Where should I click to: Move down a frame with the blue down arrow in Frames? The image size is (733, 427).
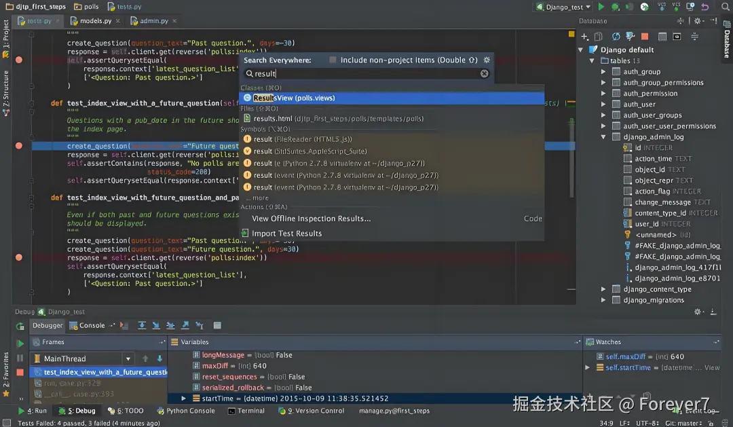click(160, 358)
